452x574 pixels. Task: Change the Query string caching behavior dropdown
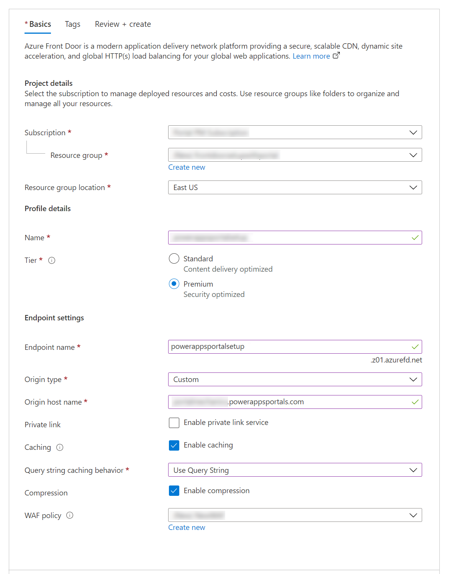[x=413, y=470]
